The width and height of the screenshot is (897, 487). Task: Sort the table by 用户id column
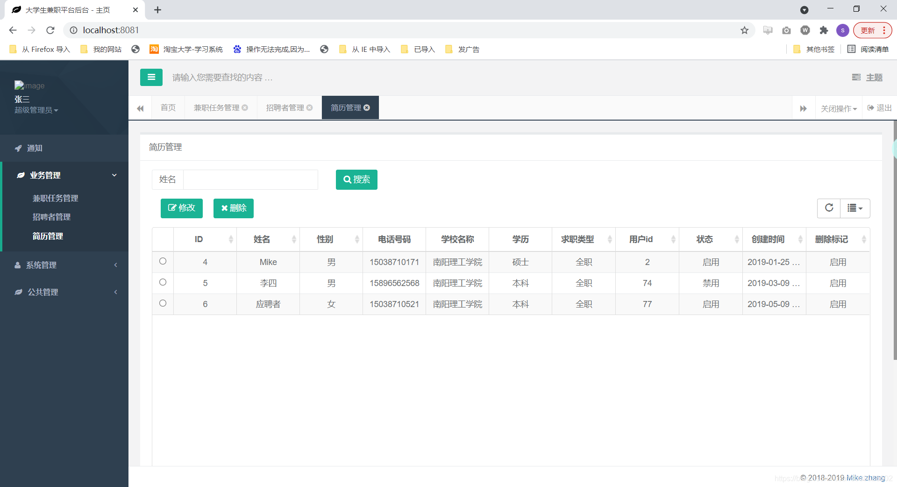click(x=647, y=239)
